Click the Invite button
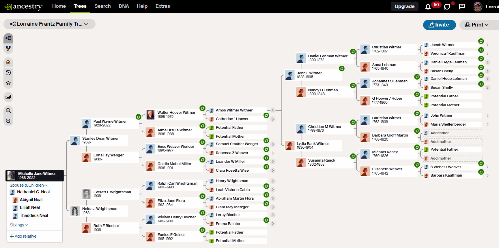Screen dimensions: 499x248 (x=439, y=25)
